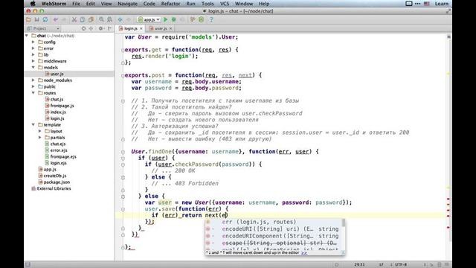Viewport: 476px width, 268px height.
Task: Click the green Node.js settings icon
Action: tap(201, 20)
